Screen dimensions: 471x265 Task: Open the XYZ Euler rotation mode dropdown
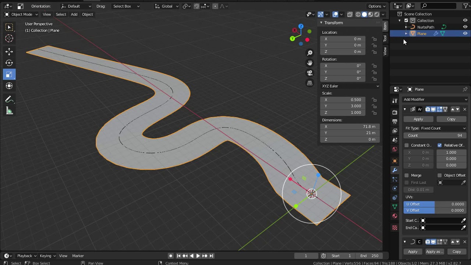[350, 86]
